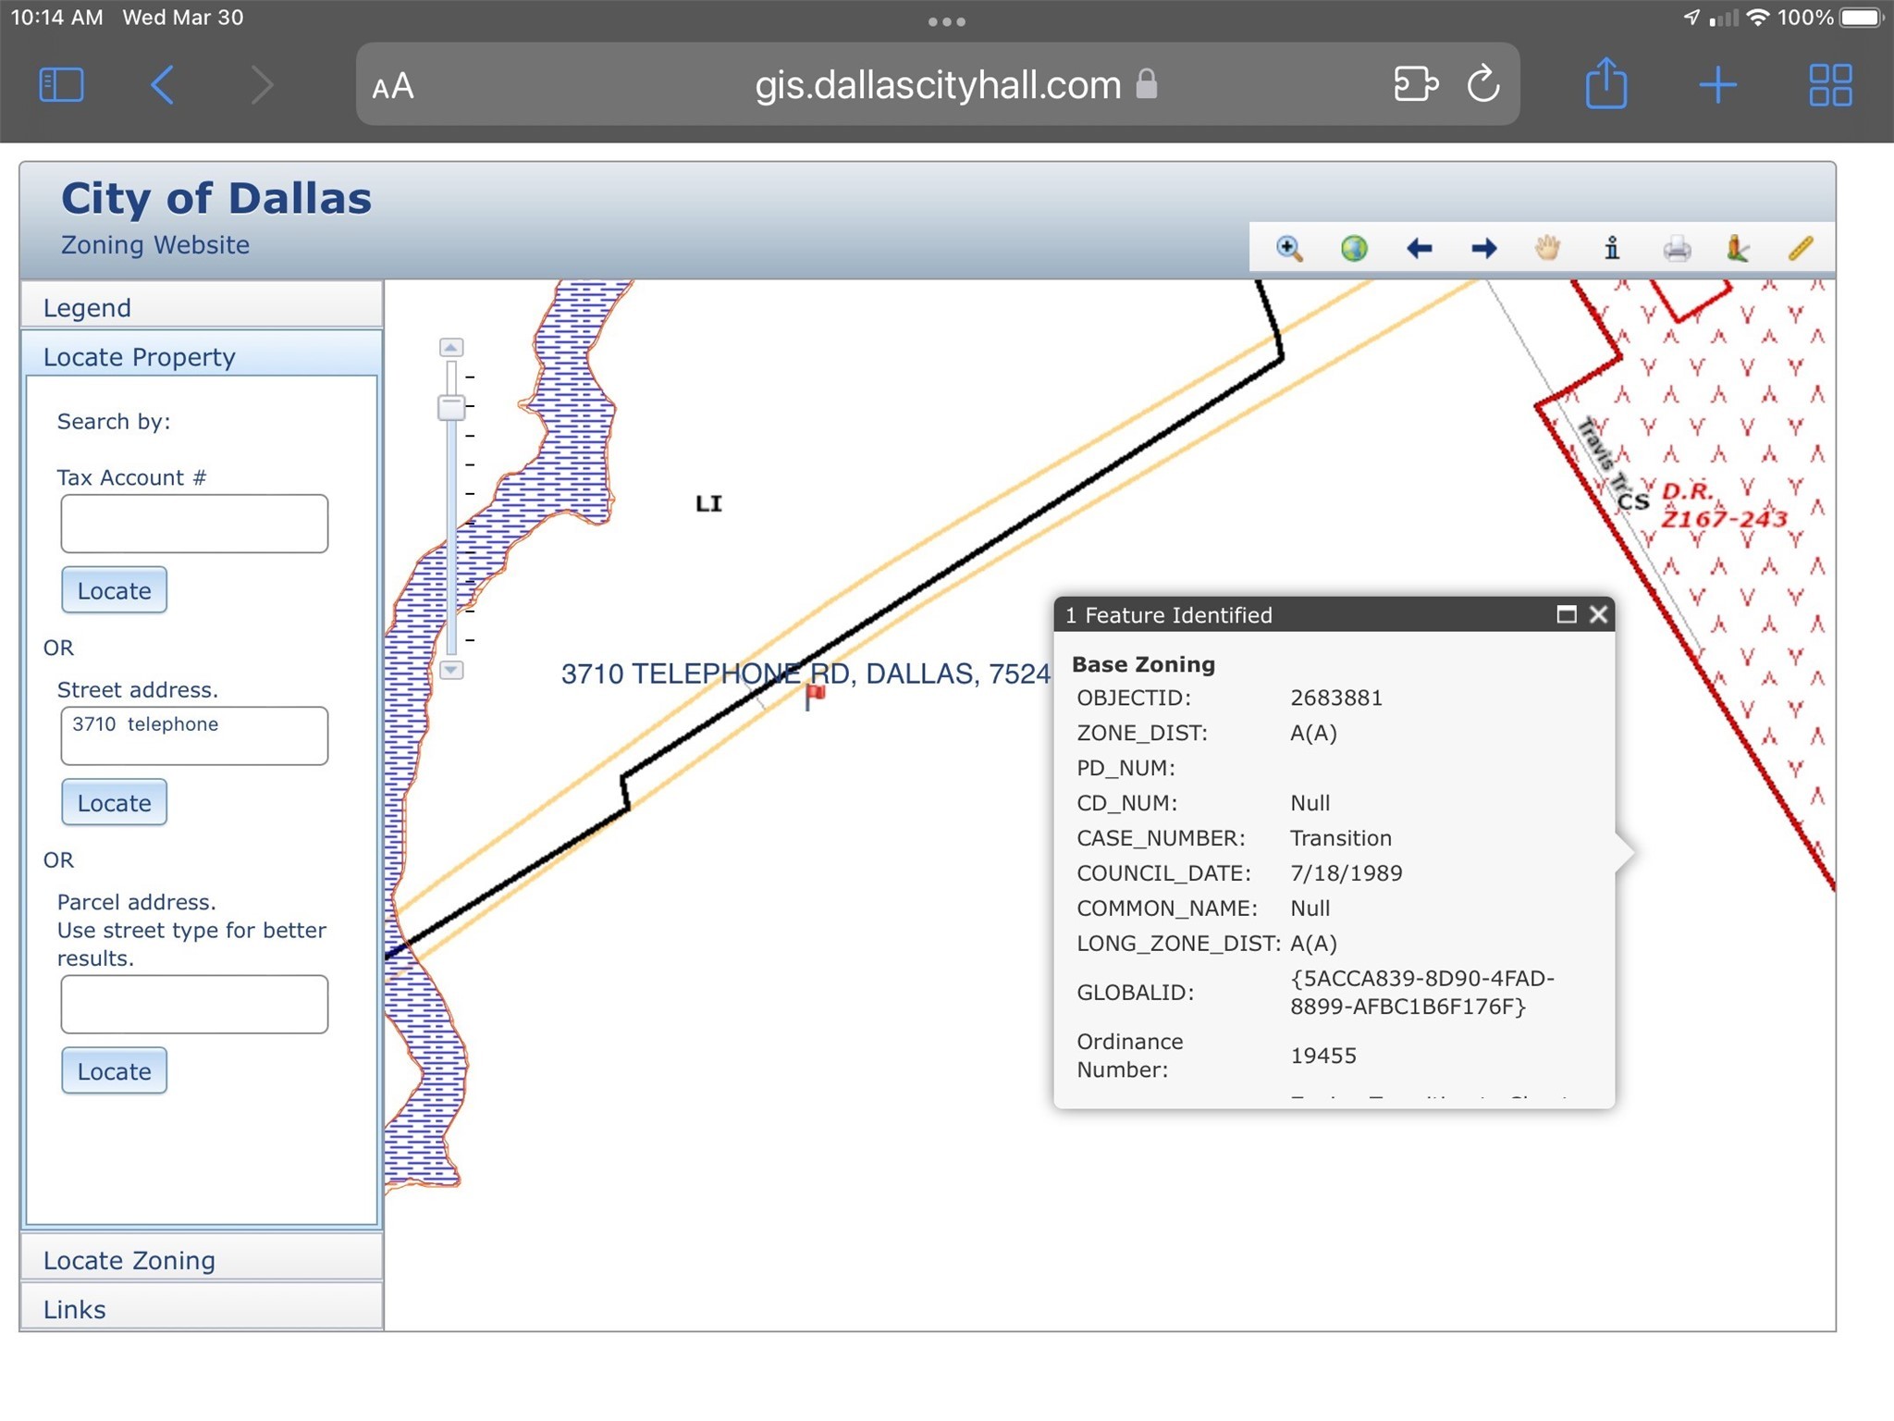Click Locate under Tax Account field

pyautogui.click(x=114, y=590)
